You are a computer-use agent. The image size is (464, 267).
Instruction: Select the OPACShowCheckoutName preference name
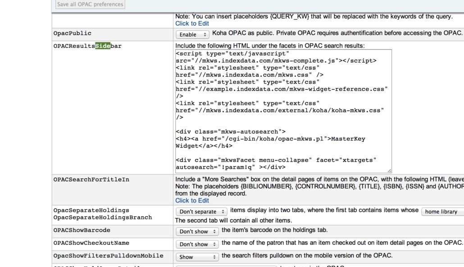(x=91, y=243)
